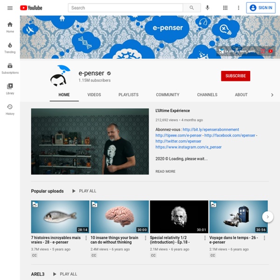Switch to the VIDEOS tab
The height and width of the screenshot is (280, 280).
[94, 95]
